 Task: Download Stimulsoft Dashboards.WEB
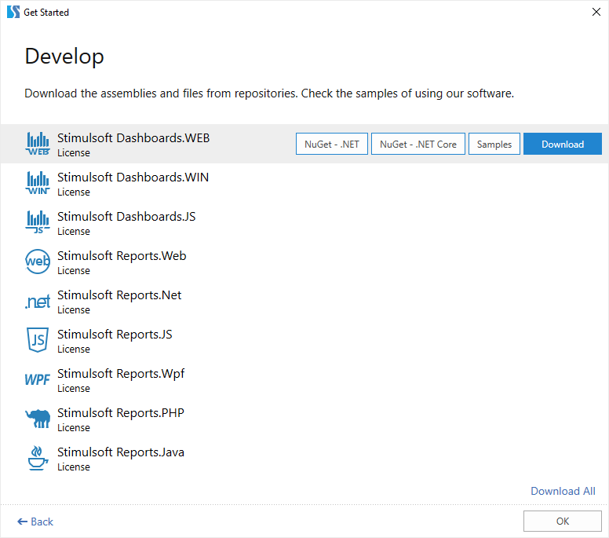click(563, 144)
